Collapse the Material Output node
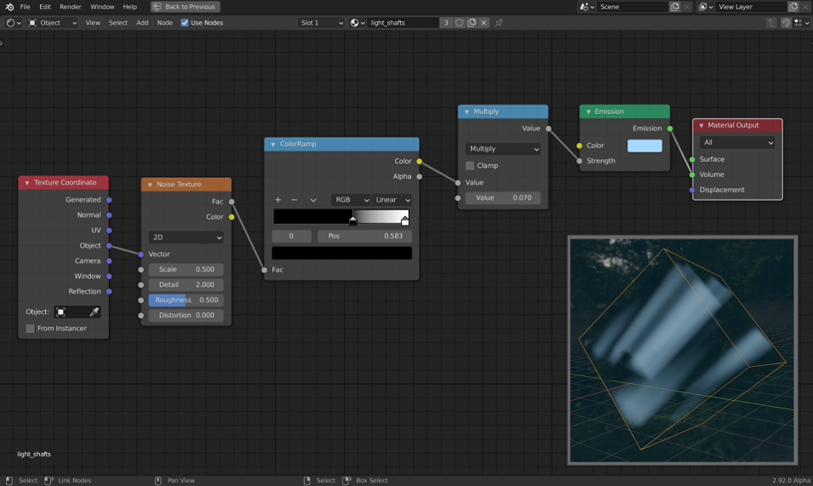 coord(701,126)
